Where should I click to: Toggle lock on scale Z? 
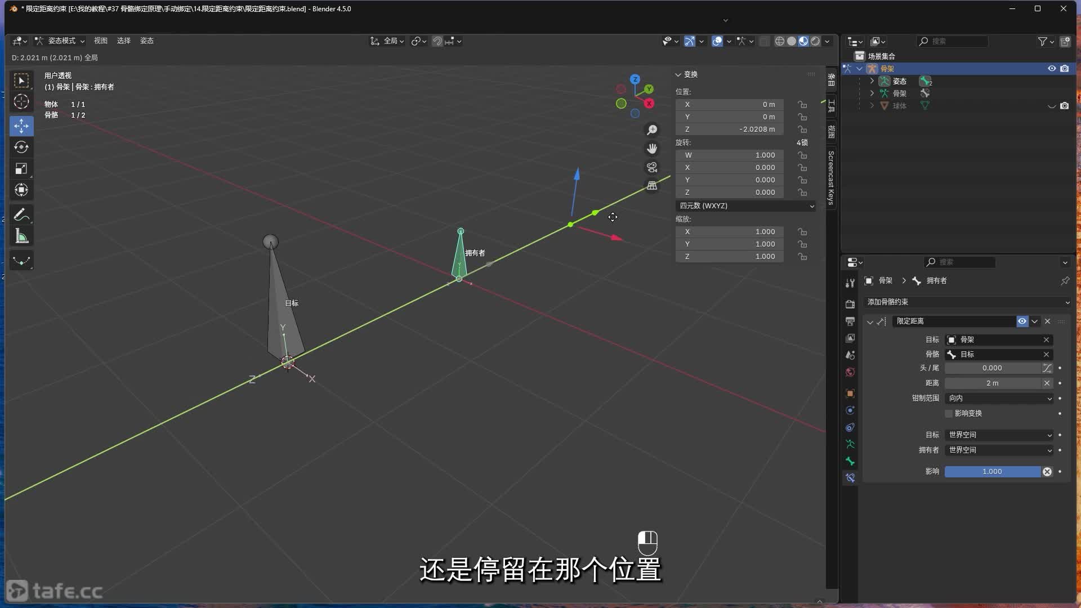[x=802, y=257]
